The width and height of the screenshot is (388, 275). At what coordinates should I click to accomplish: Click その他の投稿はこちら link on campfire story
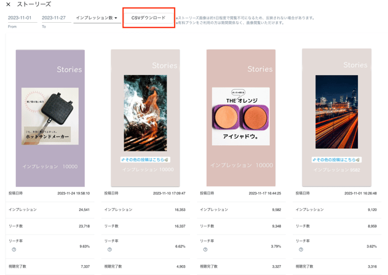tap(145, 159)
